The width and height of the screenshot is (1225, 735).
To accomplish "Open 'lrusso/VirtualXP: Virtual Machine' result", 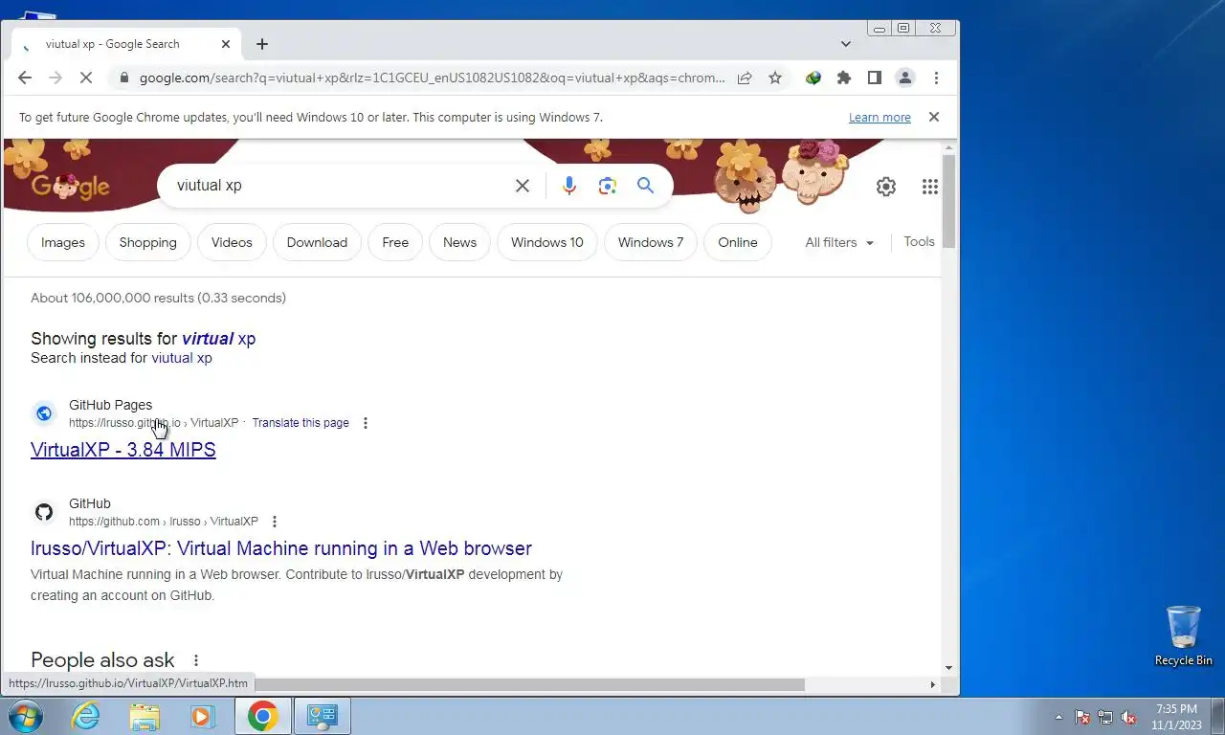I will [281, 548].
